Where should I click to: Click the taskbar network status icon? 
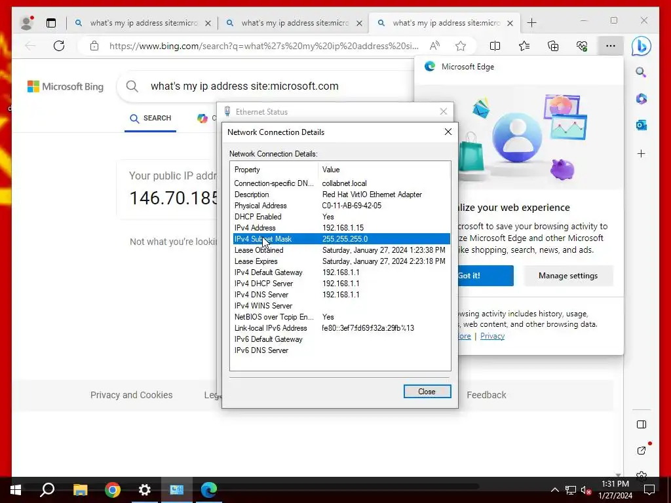pos(571,490)
